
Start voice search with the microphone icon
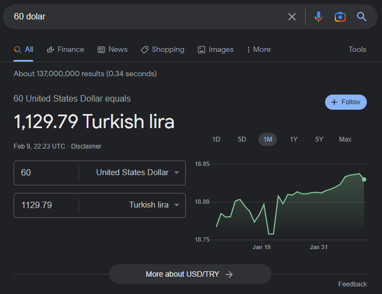[319, 17]
